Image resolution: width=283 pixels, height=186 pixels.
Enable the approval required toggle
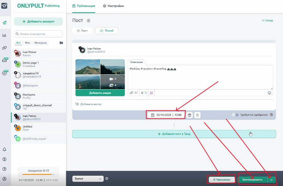click(x=235, y=115)
